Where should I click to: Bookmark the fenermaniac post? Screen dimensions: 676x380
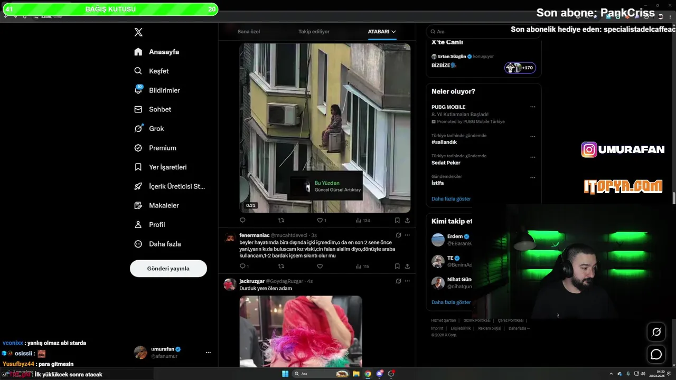(397, 267)
